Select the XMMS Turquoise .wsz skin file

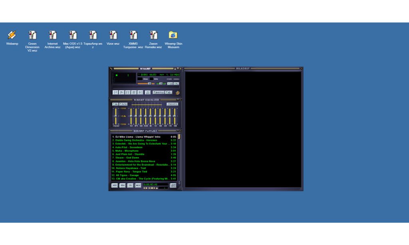point(133,40)
